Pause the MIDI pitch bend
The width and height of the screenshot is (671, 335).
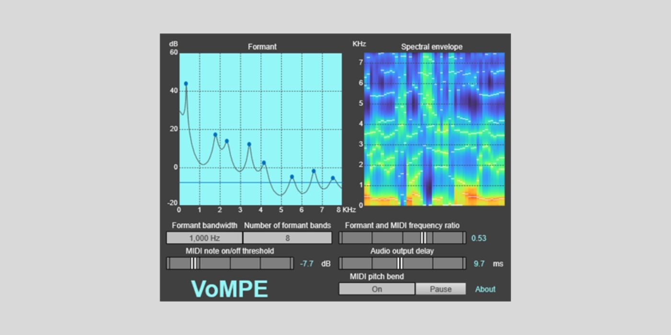pyautogui.click(x=440, y=289)
